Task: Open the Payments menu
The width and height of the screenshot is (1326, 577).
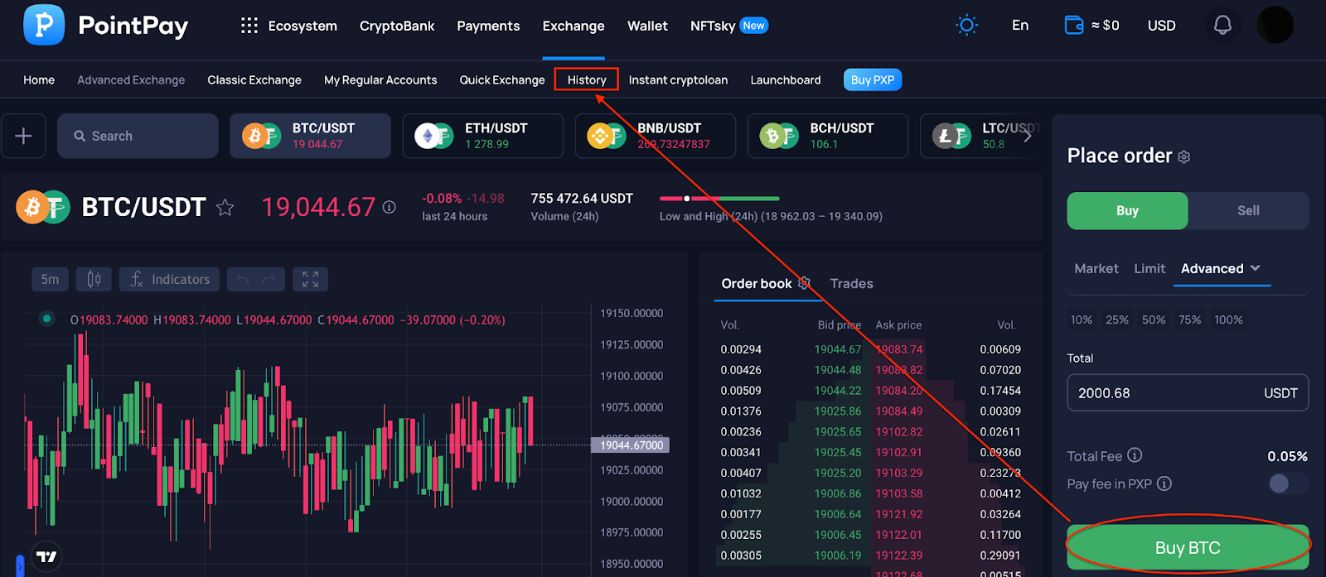Action: pos(488,26)
